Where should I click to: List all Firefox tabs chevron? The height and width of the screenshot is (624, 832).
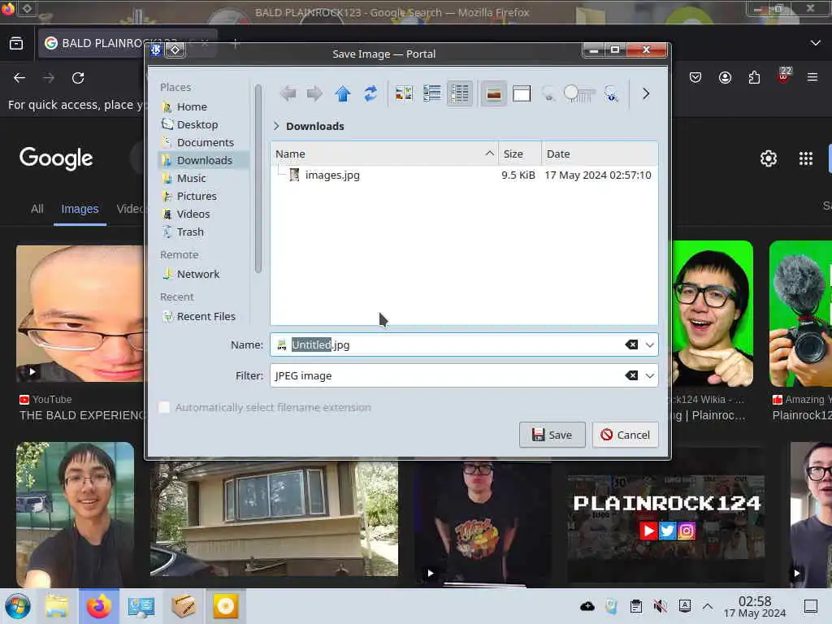point(816,43)
